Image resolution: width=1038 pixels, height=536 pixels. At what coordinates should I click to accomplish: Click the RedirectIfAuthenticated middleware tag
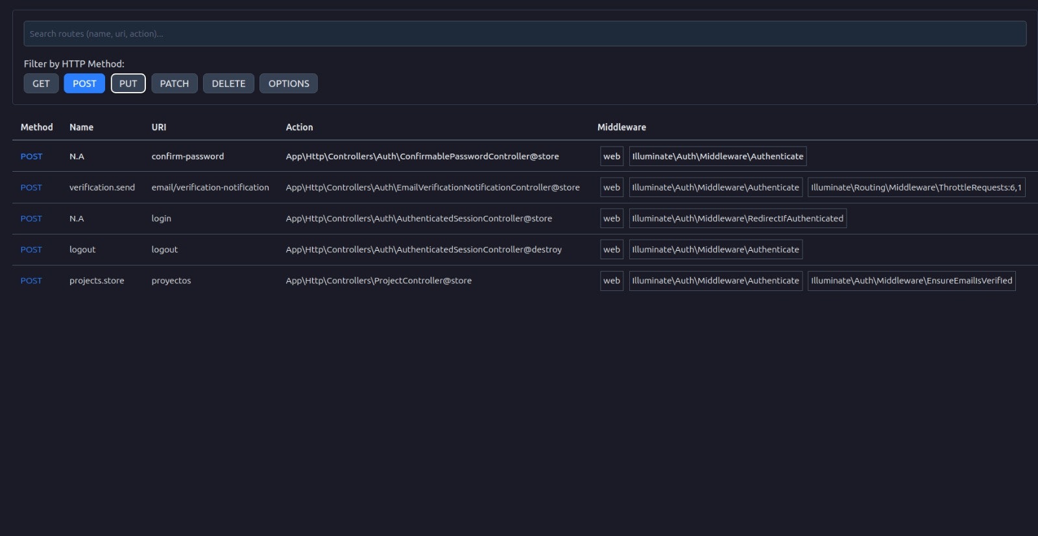738,218
